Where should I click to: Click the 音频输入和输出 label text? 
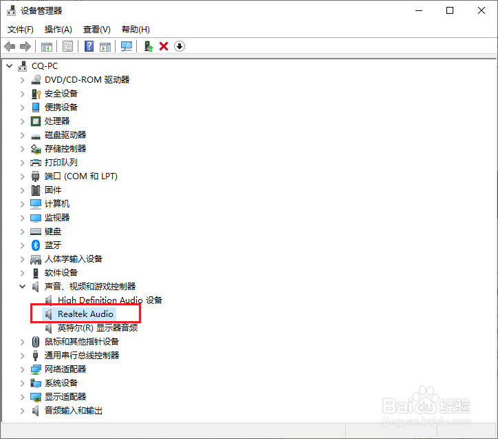coord(74,411)
